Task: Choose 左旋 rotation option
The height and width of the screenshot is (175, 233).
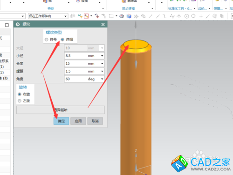Action: [x=20, y=101]
